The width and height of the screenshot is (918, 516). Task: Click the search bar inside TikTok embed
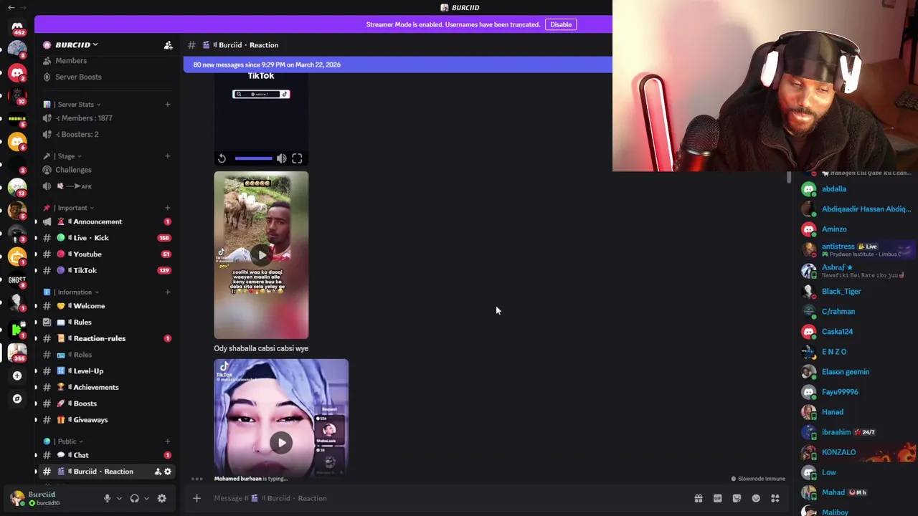261,94
